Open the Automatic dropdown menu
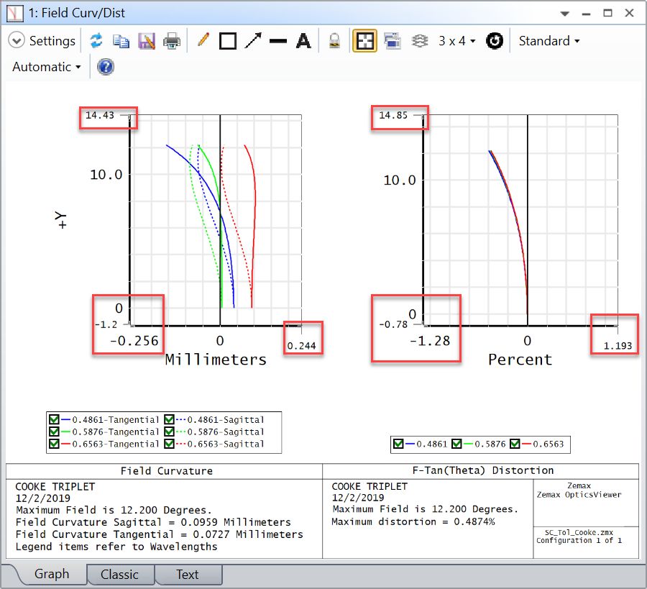This screenshot has height=589, width=647. [x=47, y=67]
